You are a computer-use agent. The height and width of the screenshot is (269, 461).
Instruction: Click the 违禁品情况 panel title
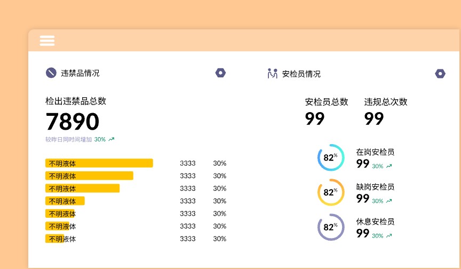tap(80, 73)
